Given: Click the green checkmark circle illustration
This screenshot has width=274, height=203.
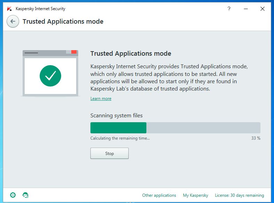Looking at the screenshot, I should pyautogui.click(x=50, y=76).
